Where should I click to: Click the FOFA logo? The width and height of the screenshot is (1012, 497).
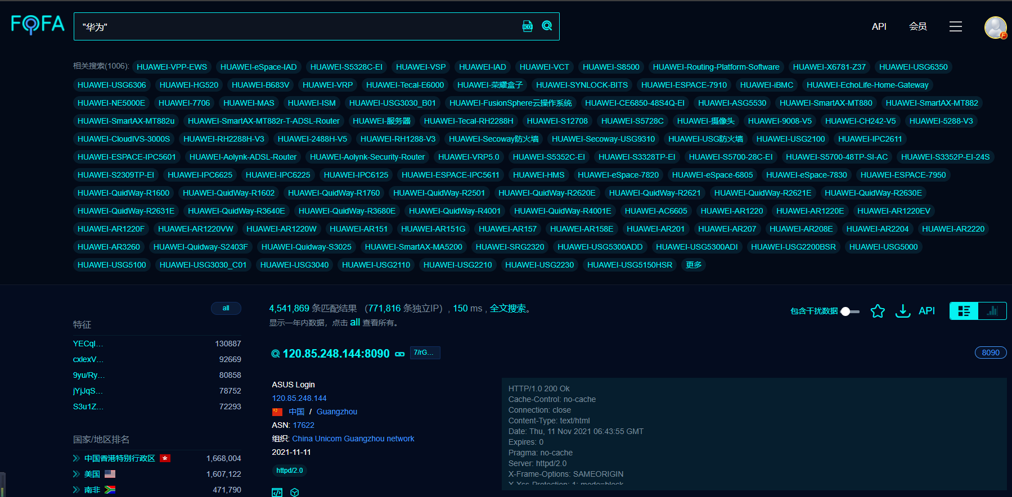[x=38, y=25]
